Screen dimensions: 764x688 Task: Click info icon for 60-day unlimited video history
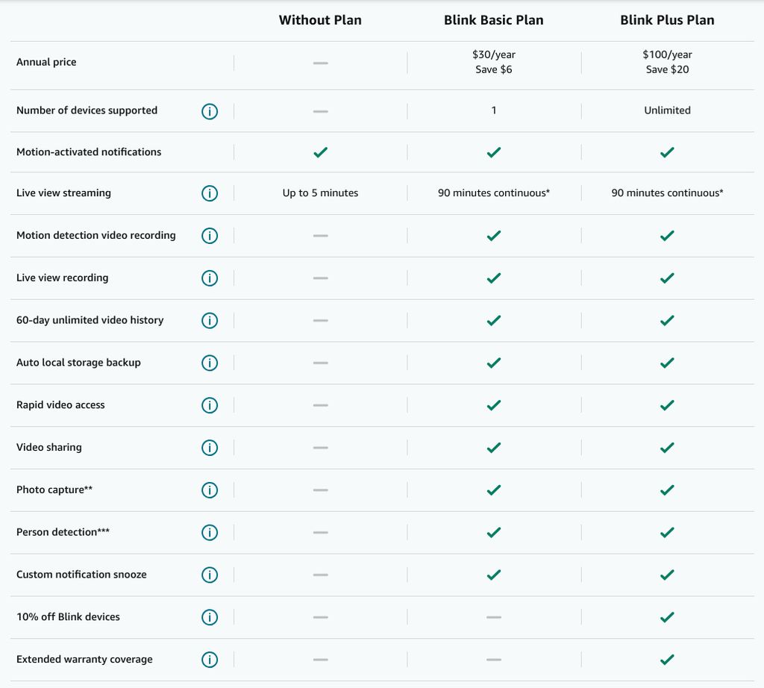pyautogui.click(x=210, y=320)
